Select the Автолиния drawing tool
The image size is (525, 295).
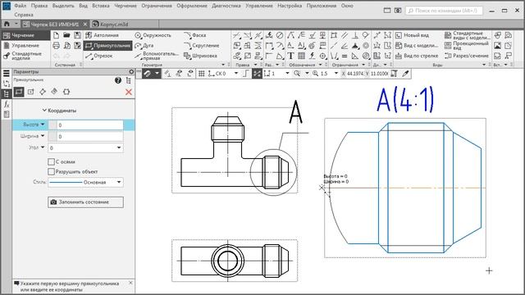click(102, 35)
